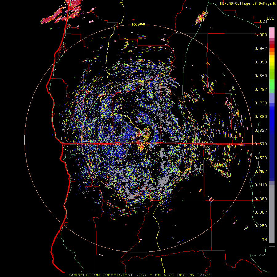The image size is (277, 277).
Task: Click the 0.733 scale value
Action: pyautogui.click(x=261, y=103)
